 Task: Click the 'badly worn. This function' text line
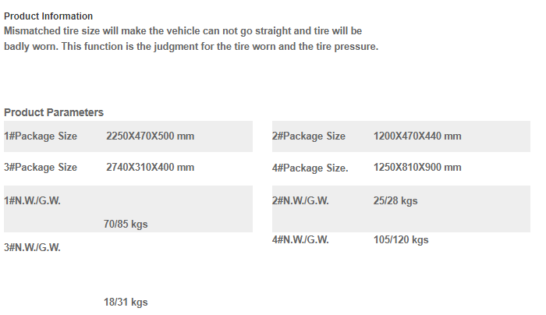point(191,47)
